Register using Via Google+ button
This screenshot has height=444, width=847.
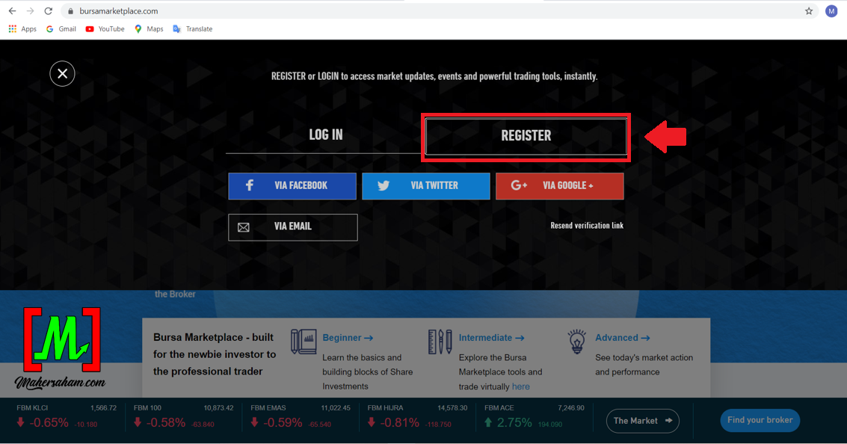tap(559, 185)
